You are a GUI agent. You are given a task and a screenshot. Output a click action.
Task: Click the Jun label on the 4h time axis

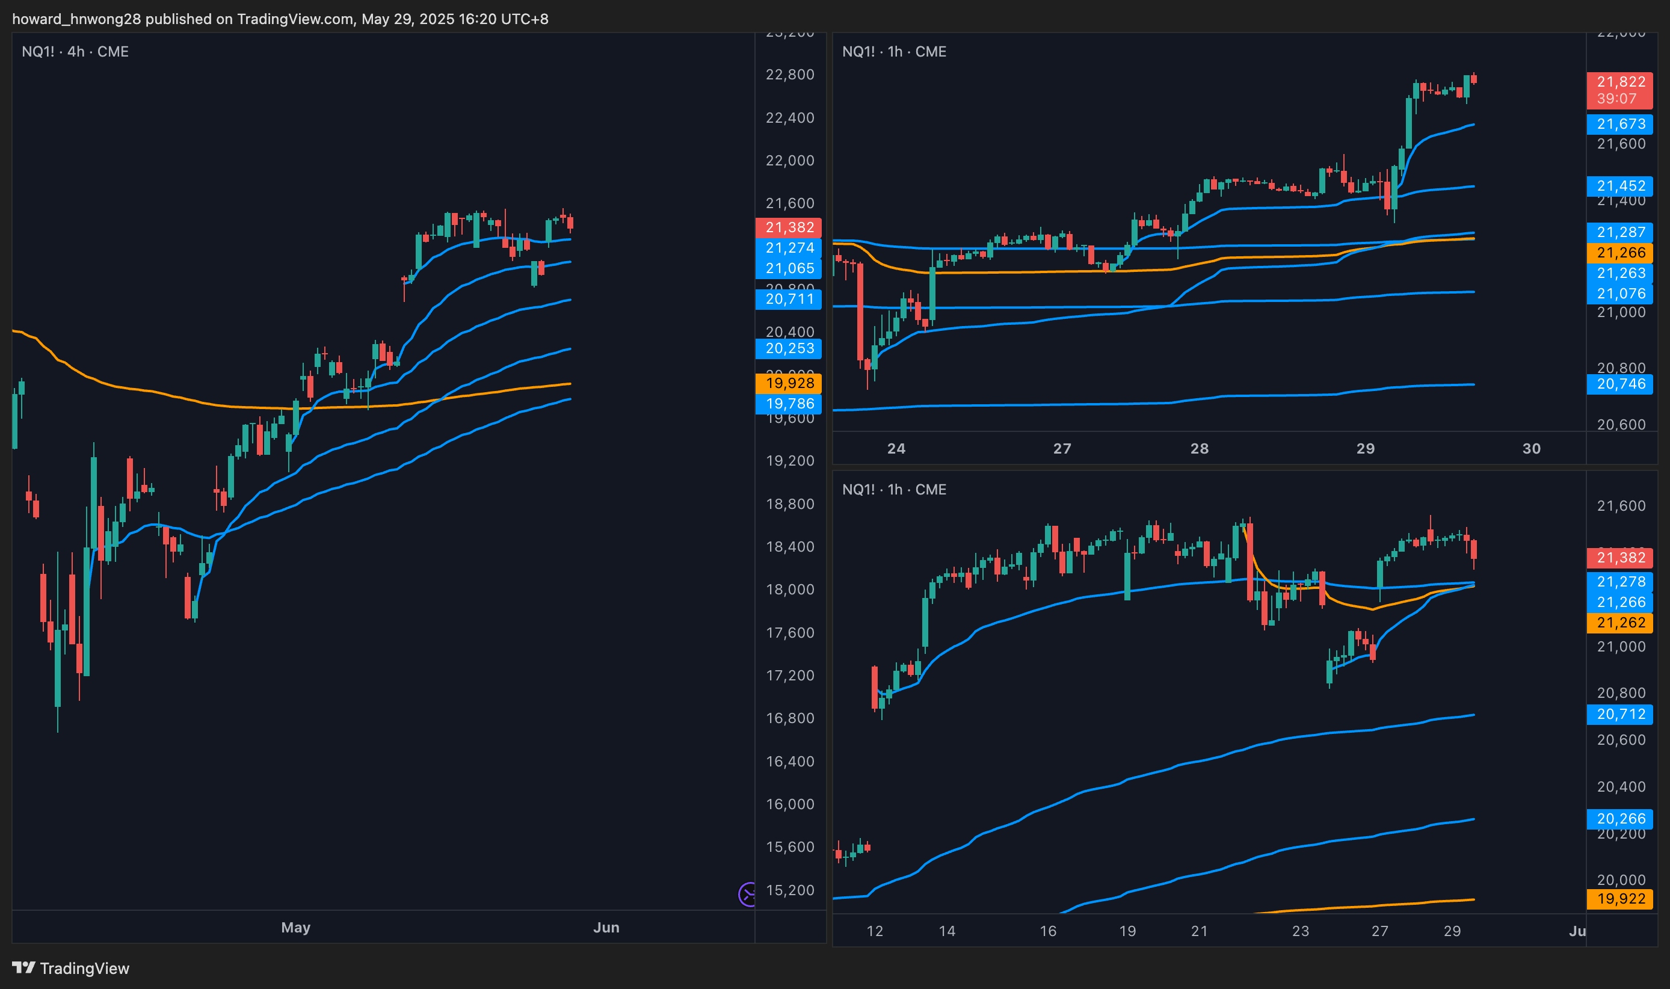coord(606,927)
